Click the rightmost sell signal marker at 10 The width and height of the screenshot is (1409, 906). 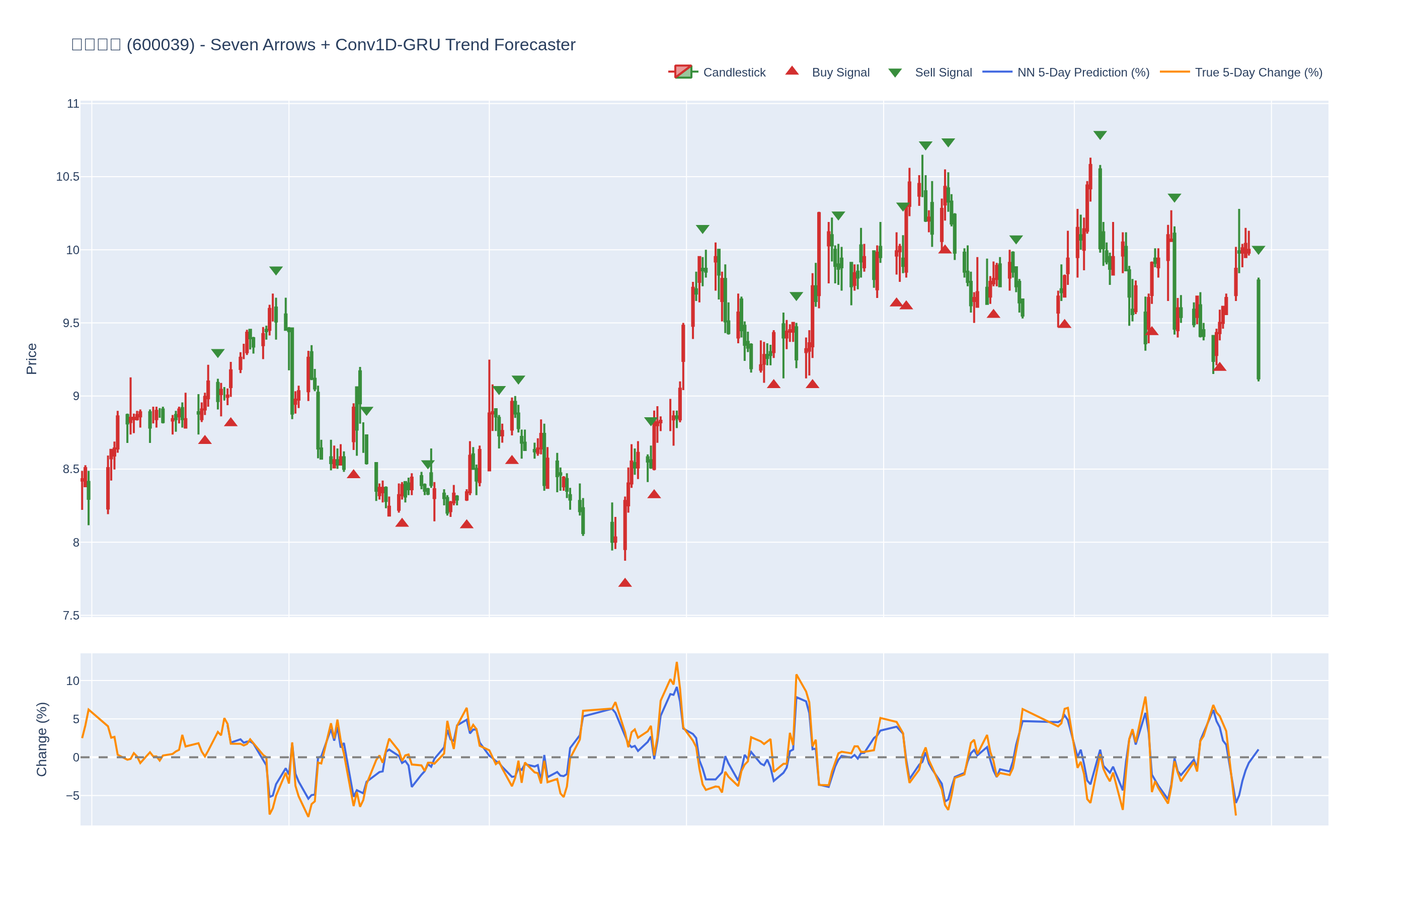coord(1258,250)
